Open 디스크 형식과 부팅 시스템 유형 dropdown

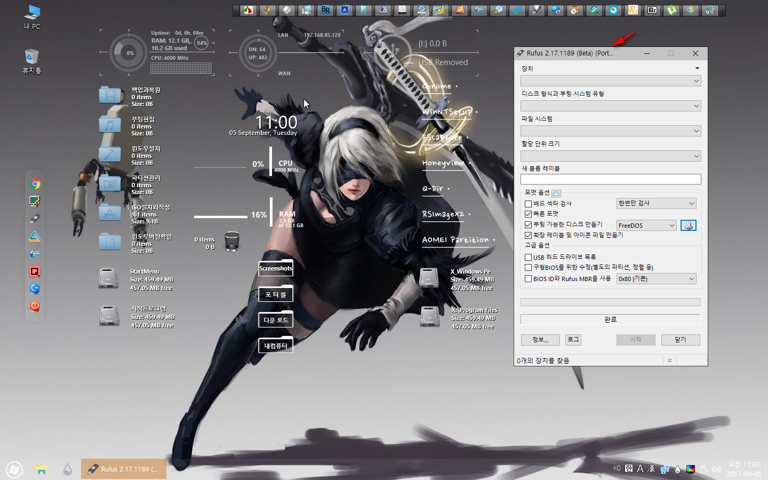tap(611, 106)
